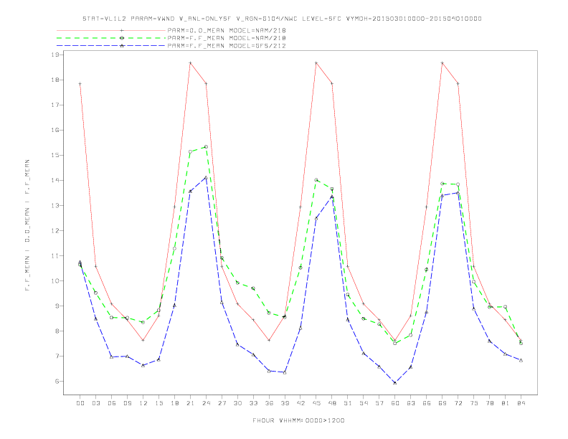This screenshot has height=439, width=568.
Task: Click x-axis forecast hour label 75
Action: [474, 403]
